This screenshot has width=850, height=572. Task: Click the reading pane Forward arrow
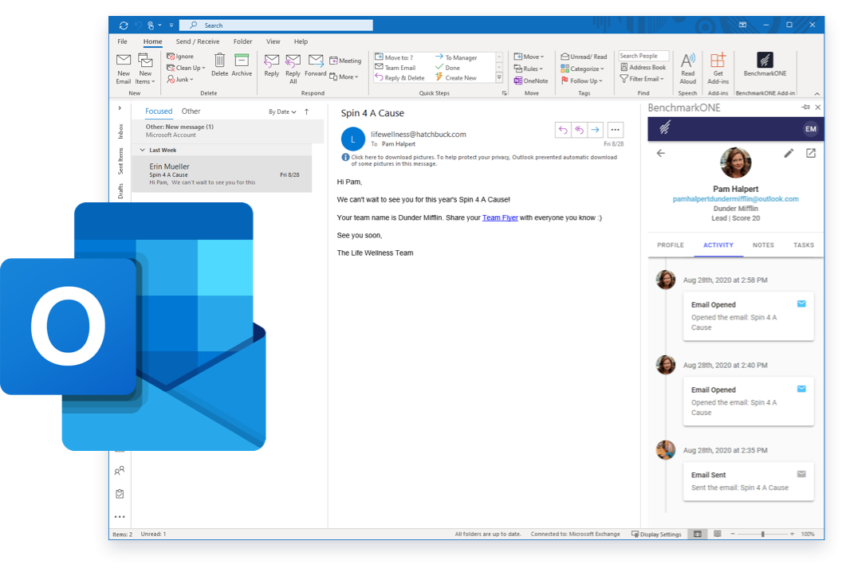[595, 130]
